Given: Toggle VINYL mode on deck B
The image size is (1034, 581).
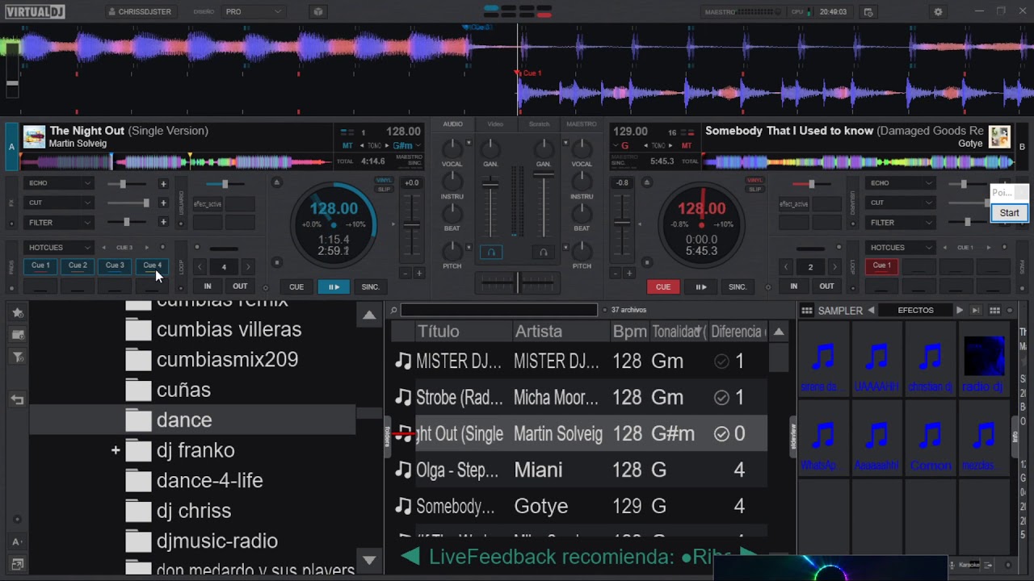Looking at the screenshot, I should point(754,181).
